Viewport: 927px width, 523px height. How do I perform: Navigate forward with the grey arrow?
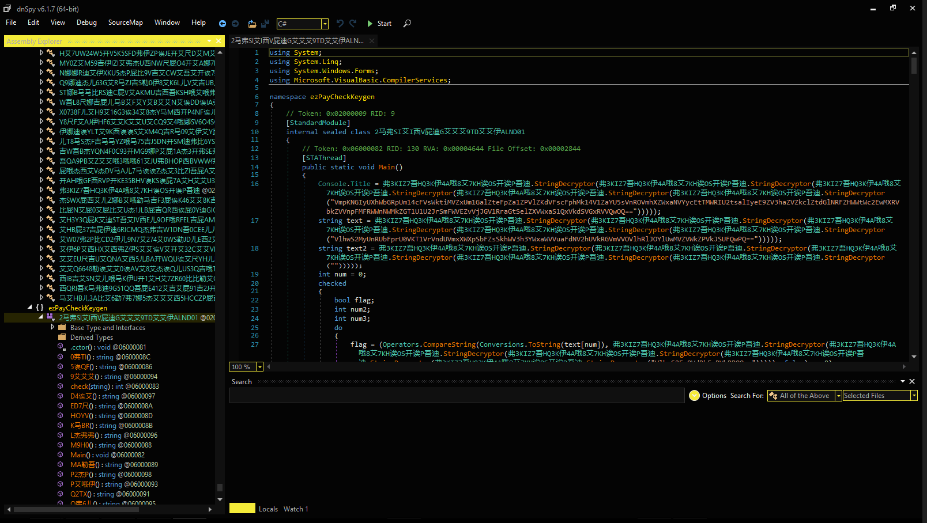[235, 24]
